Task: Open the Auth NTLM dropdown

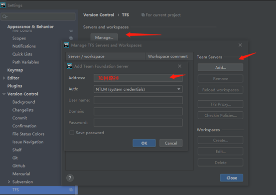Action: pyautogui.click(x=138, y=89)
